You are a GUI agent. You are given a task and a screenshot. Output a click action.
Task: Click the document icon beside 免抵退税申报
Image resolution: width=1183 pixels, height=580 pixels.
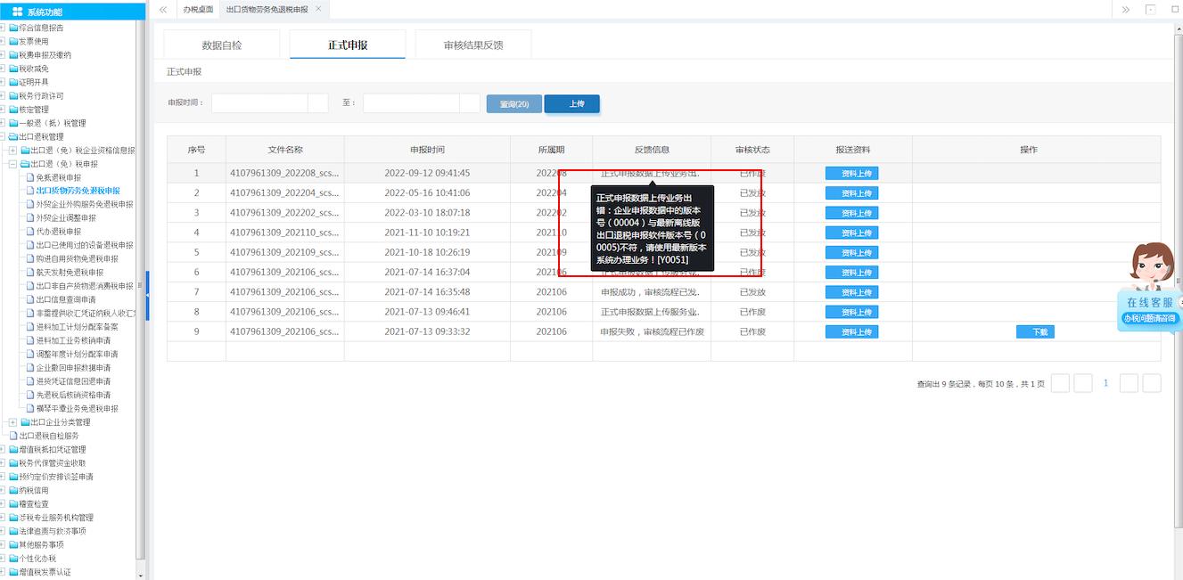(x=30, y=177)
